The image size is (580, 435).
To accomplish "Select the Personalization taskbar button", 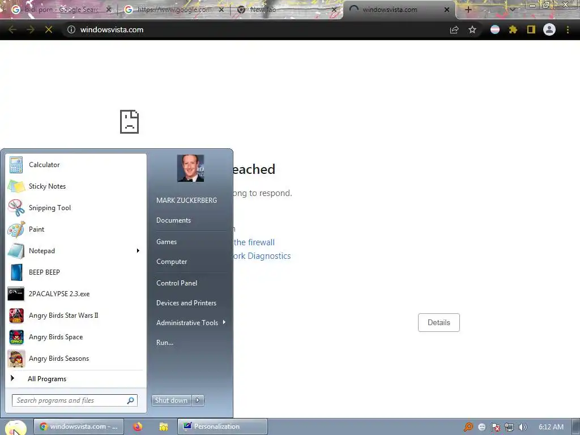I will click(x=222, y=427).
